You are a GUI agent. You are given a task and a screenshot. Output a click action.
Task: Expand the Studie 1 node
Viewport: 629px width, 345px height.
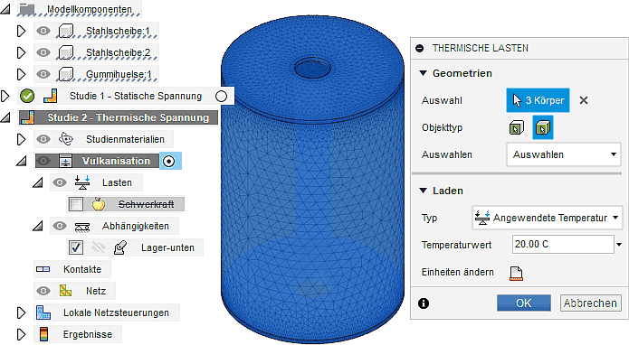(5, 96)
